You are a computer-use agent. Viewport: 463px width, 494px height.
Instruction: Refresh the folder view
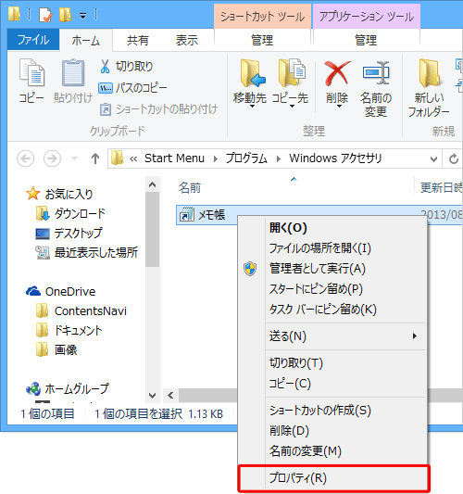pos(453,158)
